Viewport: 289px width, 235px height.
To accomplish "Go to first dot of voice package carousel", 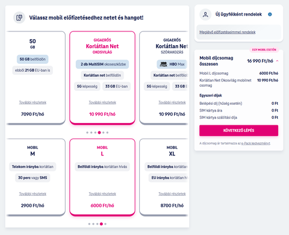I will [89, 224].
